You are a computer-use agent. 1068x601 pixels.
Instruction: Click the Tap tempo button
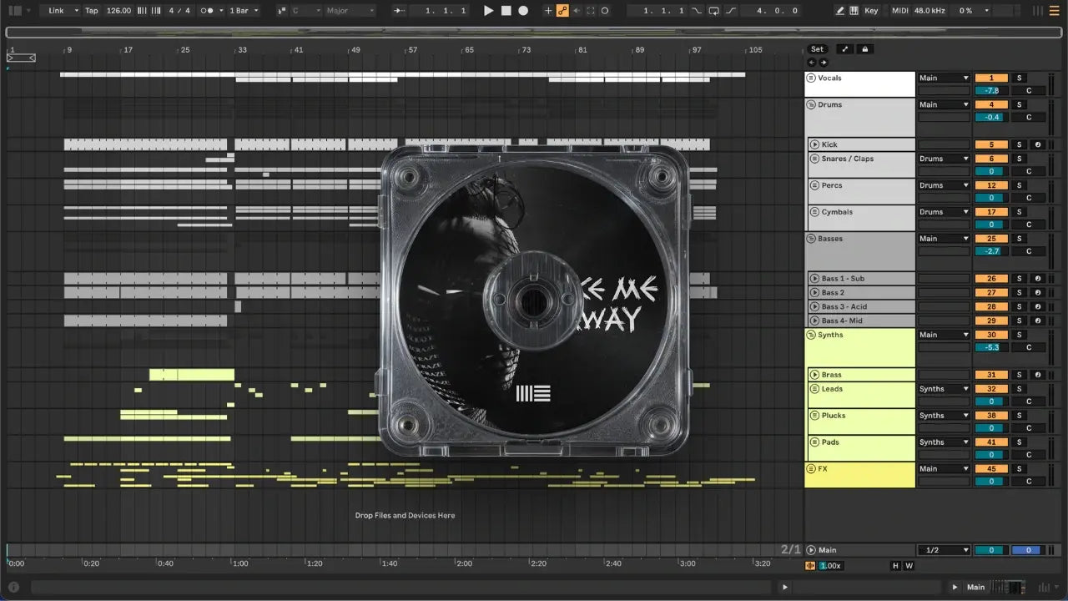pos(92,11)
